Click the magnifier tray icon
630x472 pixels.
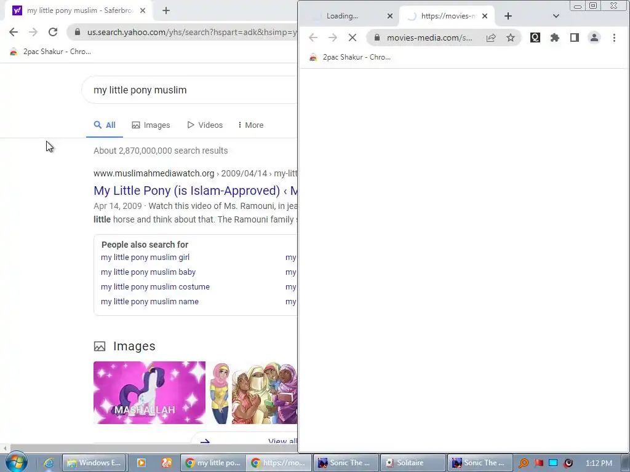pos(523,463)
